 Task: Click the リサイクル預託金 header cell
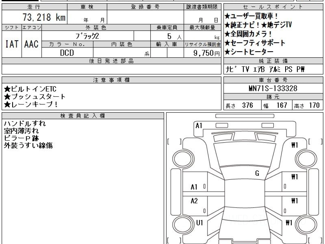(x=202, y=44)
